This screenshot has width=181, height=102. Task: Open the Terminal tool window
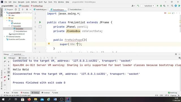coord(46,93)
